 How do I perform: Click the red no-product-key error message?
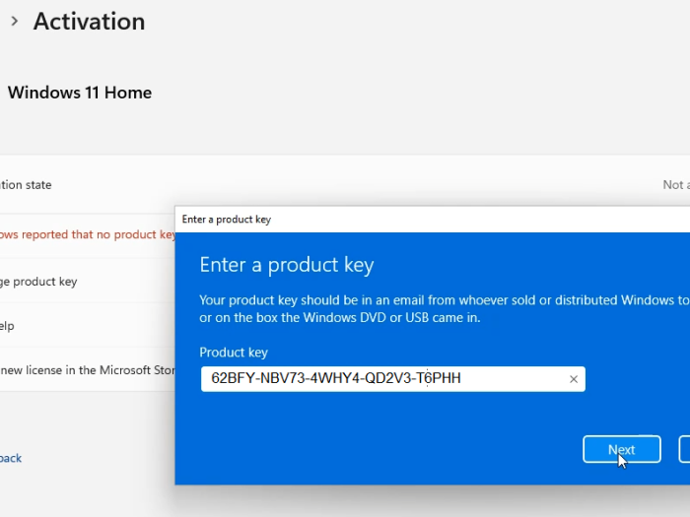click(87, 234)
